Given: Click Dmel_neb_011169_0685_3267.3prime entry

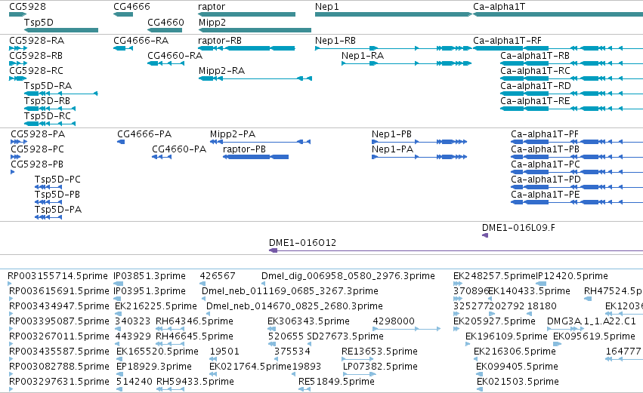Looking at the screenshot, I should (x=290, y=291).
